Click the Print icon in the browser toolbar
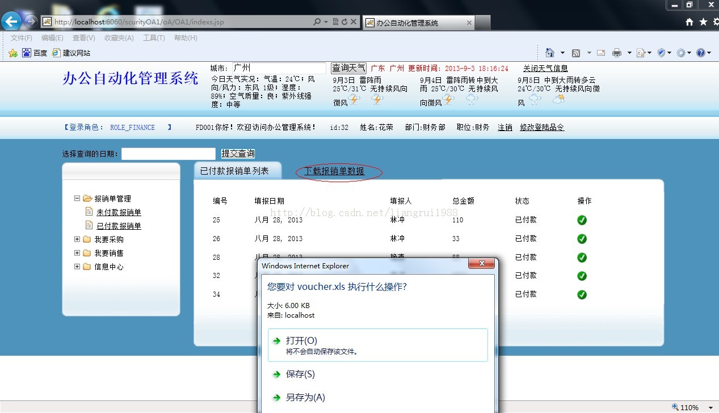The image size is (719, 413). click(x=616, y=52)
